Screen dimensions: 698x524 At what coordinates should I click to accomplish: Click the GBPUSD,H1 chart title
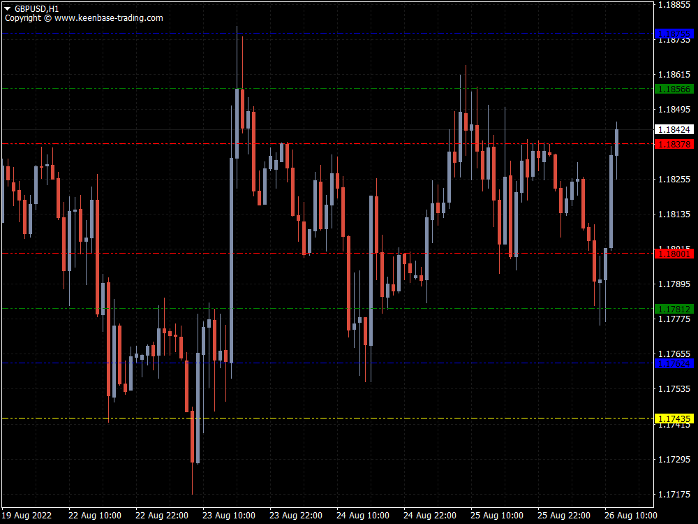pos(36,8)
